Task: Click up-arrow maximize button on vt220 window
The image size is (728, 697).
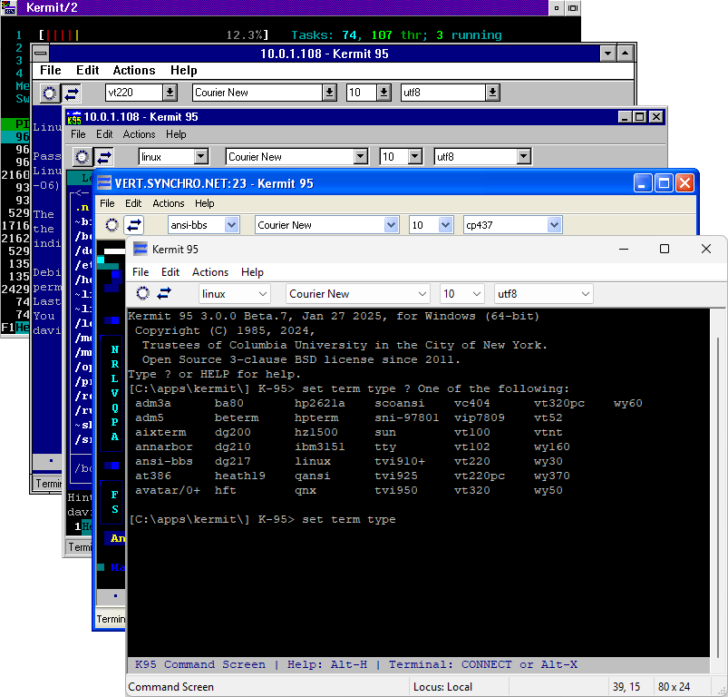Action: click(x=625, y=54)
